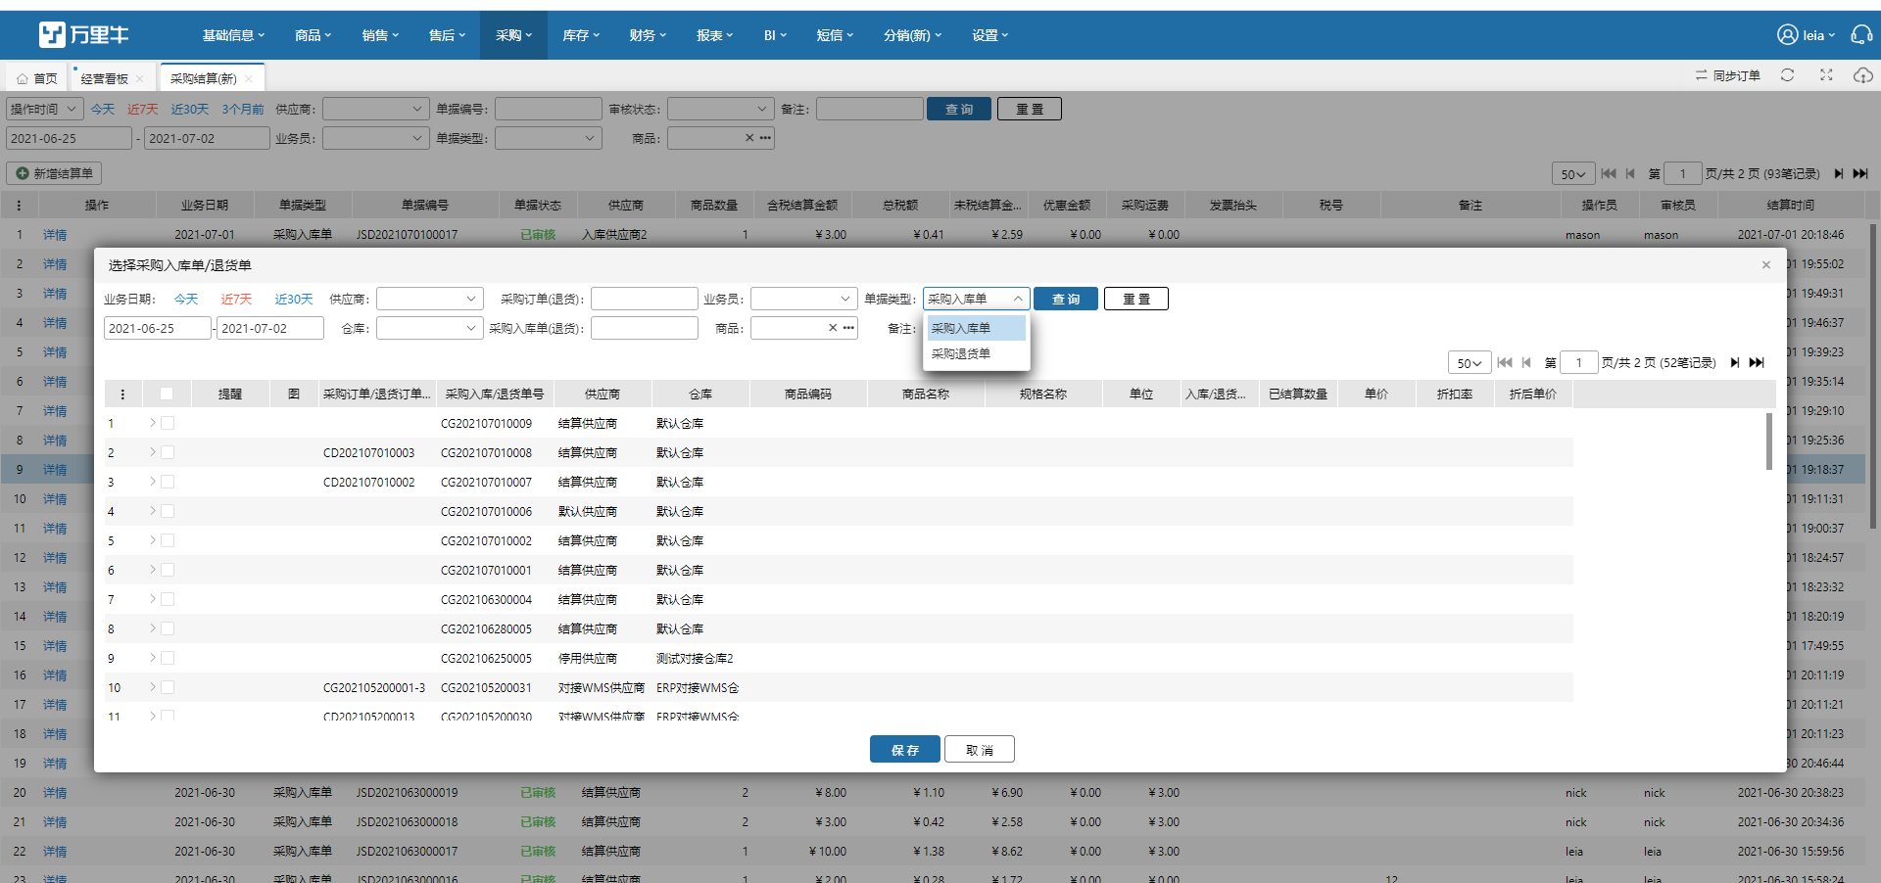Open the dialog 仓库 dropdown
Image resolution: width=1881 pixels, height=883 pixels.
[430, 328]
